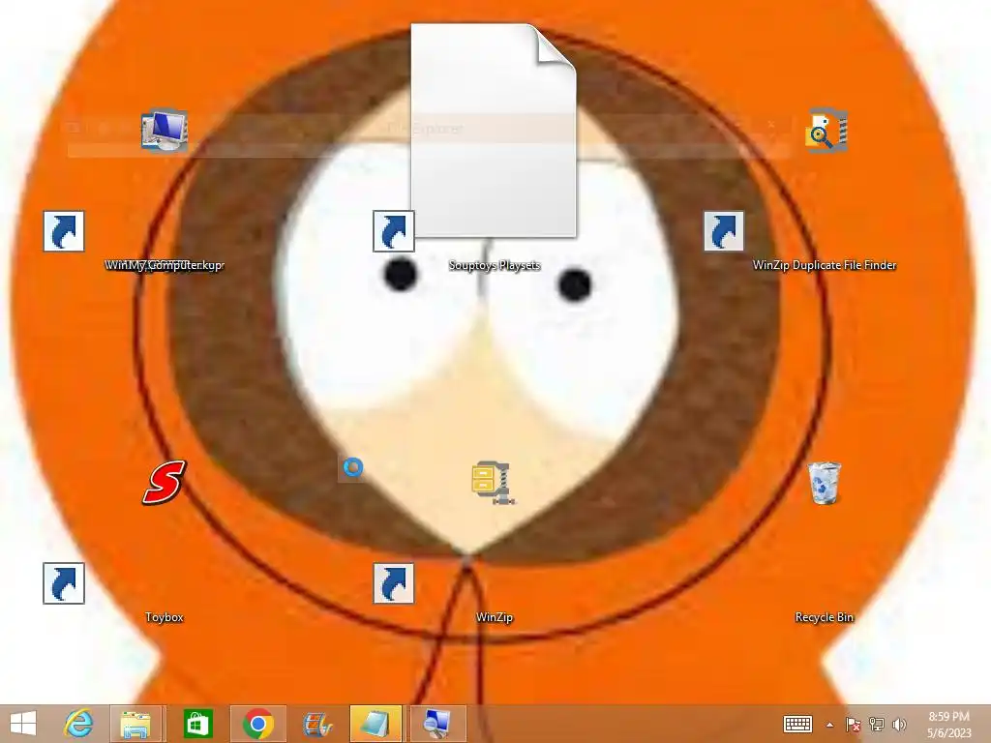This screenshot has width=991, height=743.
Task: Open the Action Center flag icon
Action: pyautogui.click(x=854, y=724)
